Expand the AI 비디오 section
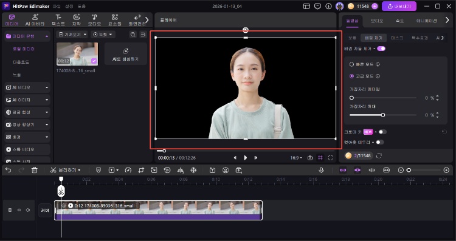 point(47,87)
